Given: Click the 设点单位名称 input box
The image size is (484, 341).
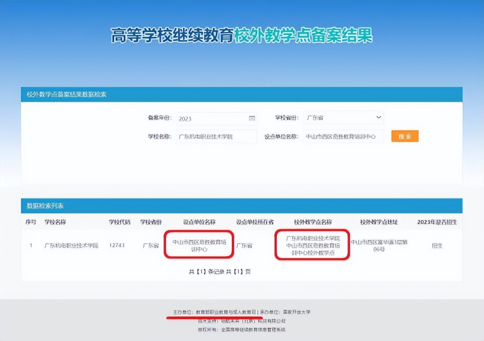Looking at the screenshot, I should click(x=344, y=136).
